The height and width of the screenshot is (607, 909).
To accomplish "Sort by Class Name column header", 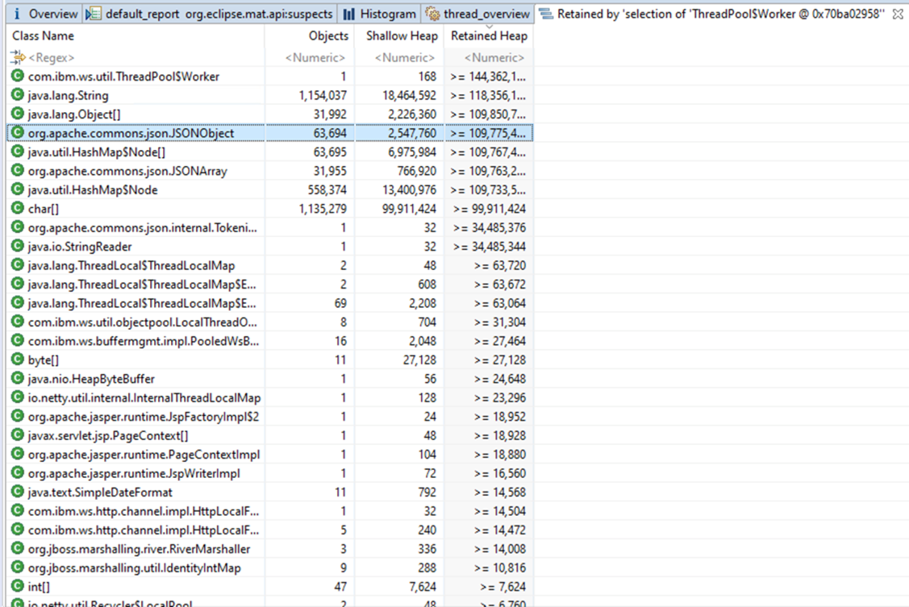I will point(136,36).
